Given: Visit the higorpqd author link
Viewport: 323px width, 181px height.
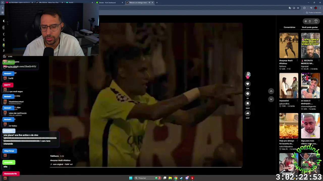Looking at the screenshot, I should pyautogui.click(x=305, y=66).
